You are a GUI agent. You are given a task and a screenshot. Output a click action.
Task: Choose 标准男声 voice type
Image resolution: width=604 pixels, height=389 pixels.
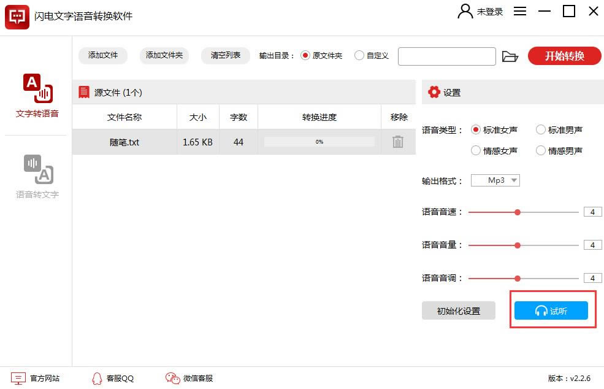click(x=541, y=130)
